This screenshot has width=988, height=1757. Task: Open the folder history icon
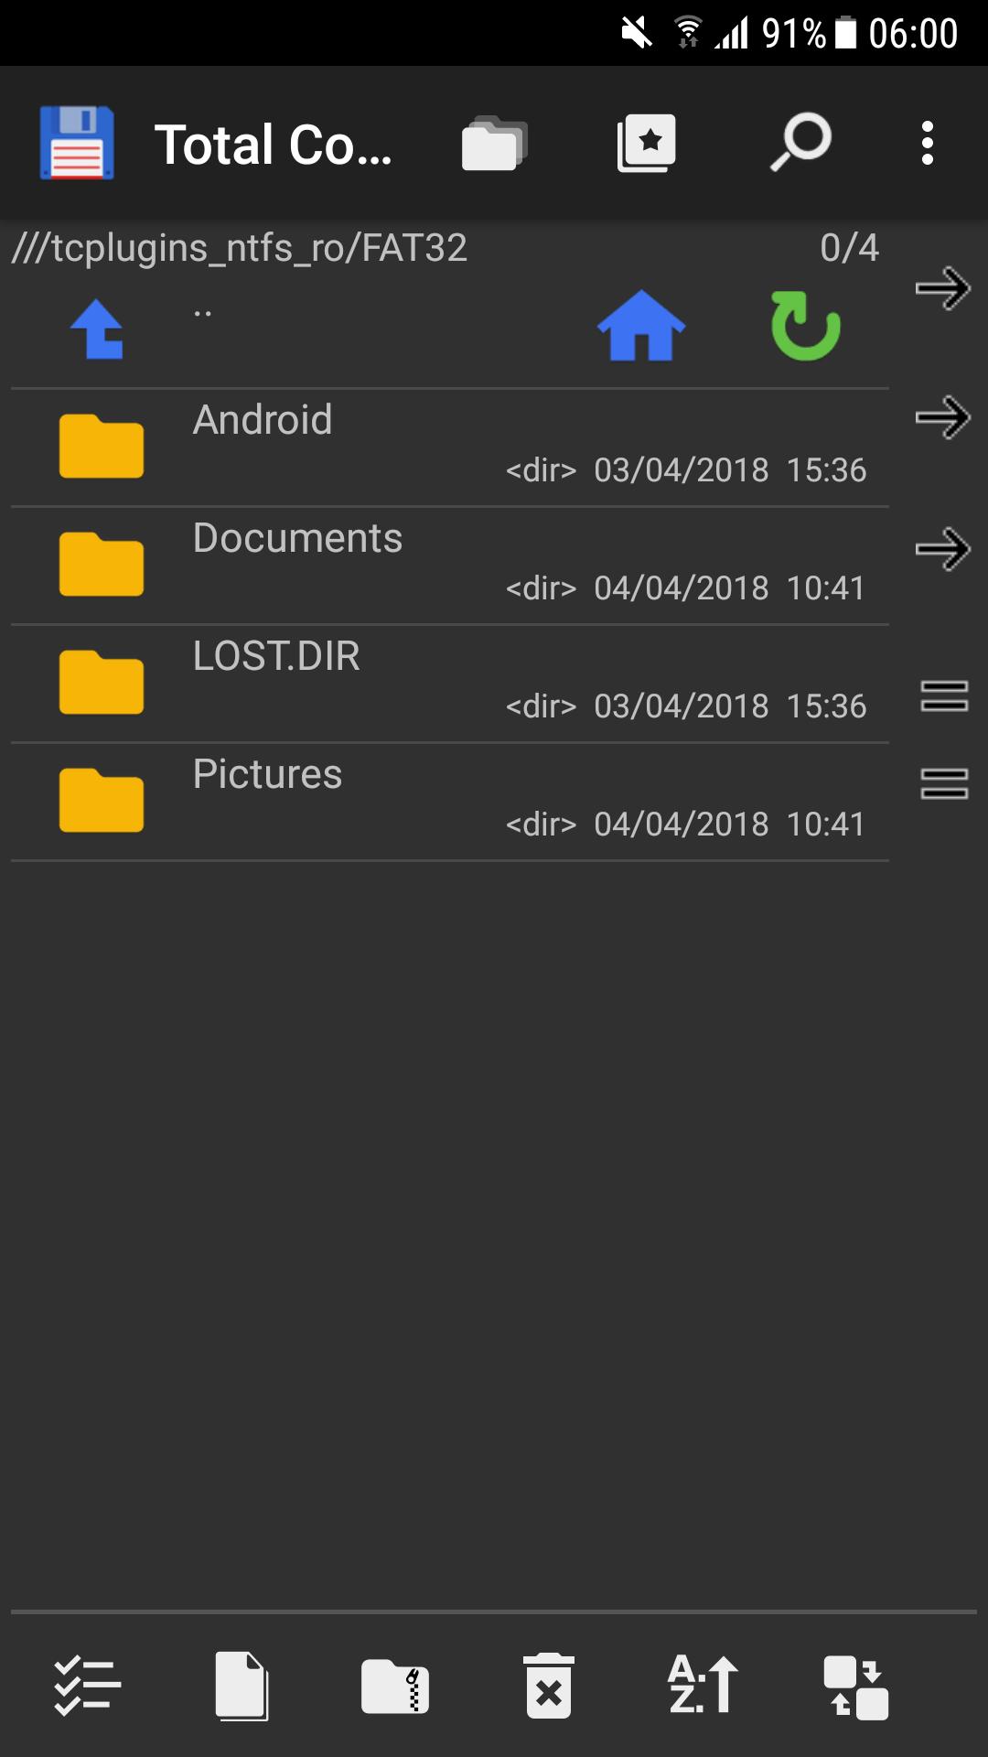[494, 144]
